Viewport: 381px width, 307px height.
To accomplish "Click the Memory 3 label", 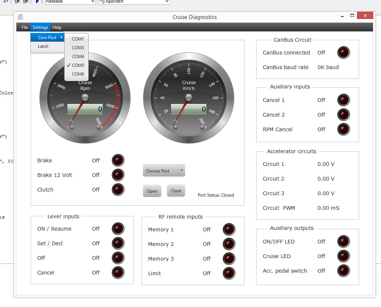I will 161,259.
